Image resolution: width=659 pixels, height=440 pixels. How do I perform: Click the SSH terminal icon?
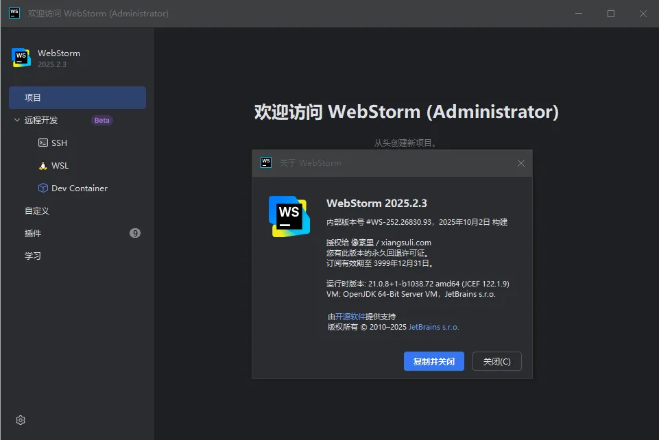[x=43, y=143]
